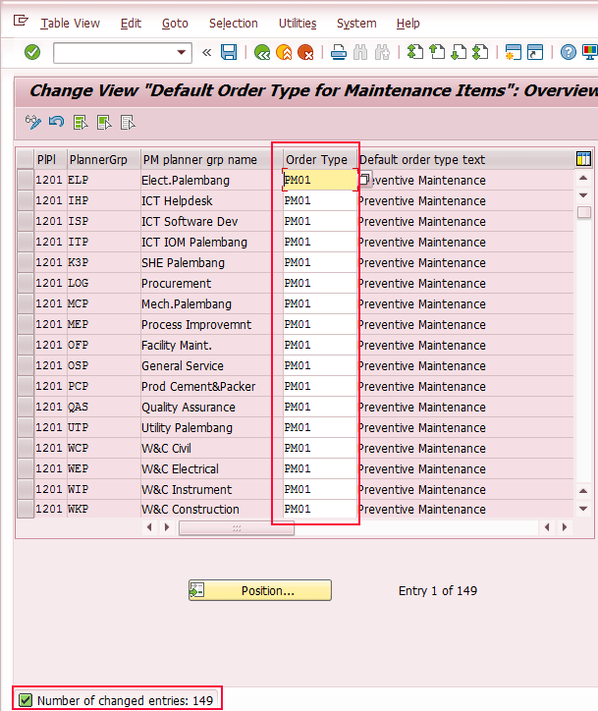Click the bottom-most vertical scroll down arrow
Viewport: 598px width, 711px height.
pyautogui.click(x=583, y=509)
